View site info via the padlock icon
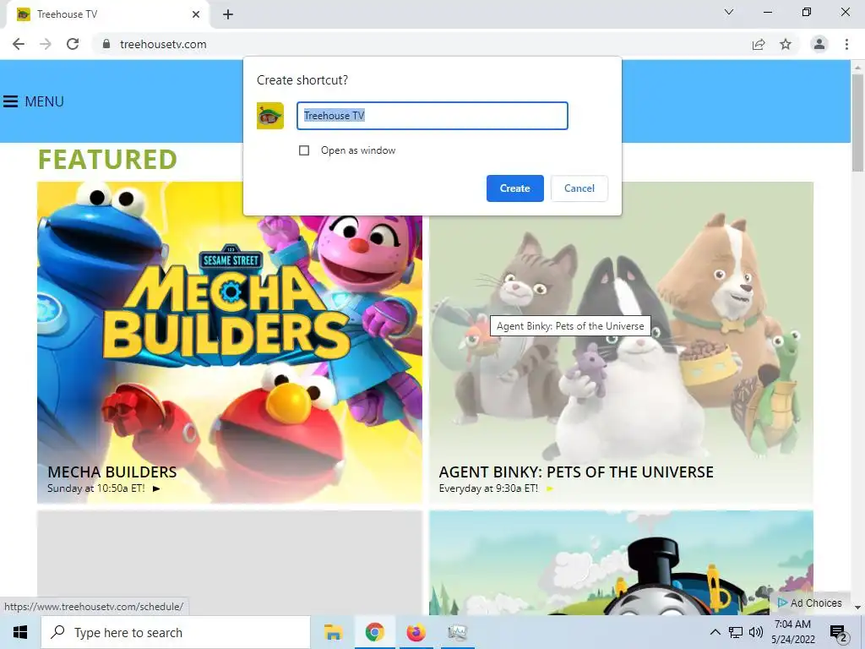 (106, 44)
